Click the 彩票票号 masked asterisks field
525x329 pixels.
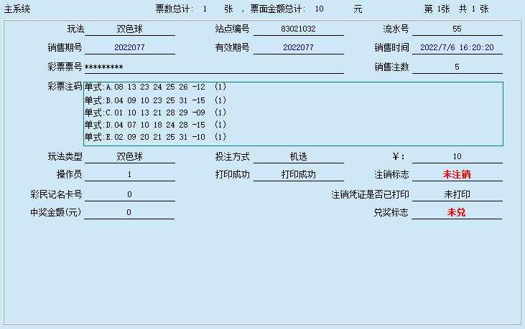coord(214,67)
